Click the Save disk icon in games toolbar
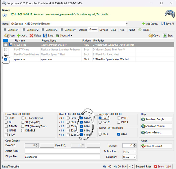 tap(45, 36)
